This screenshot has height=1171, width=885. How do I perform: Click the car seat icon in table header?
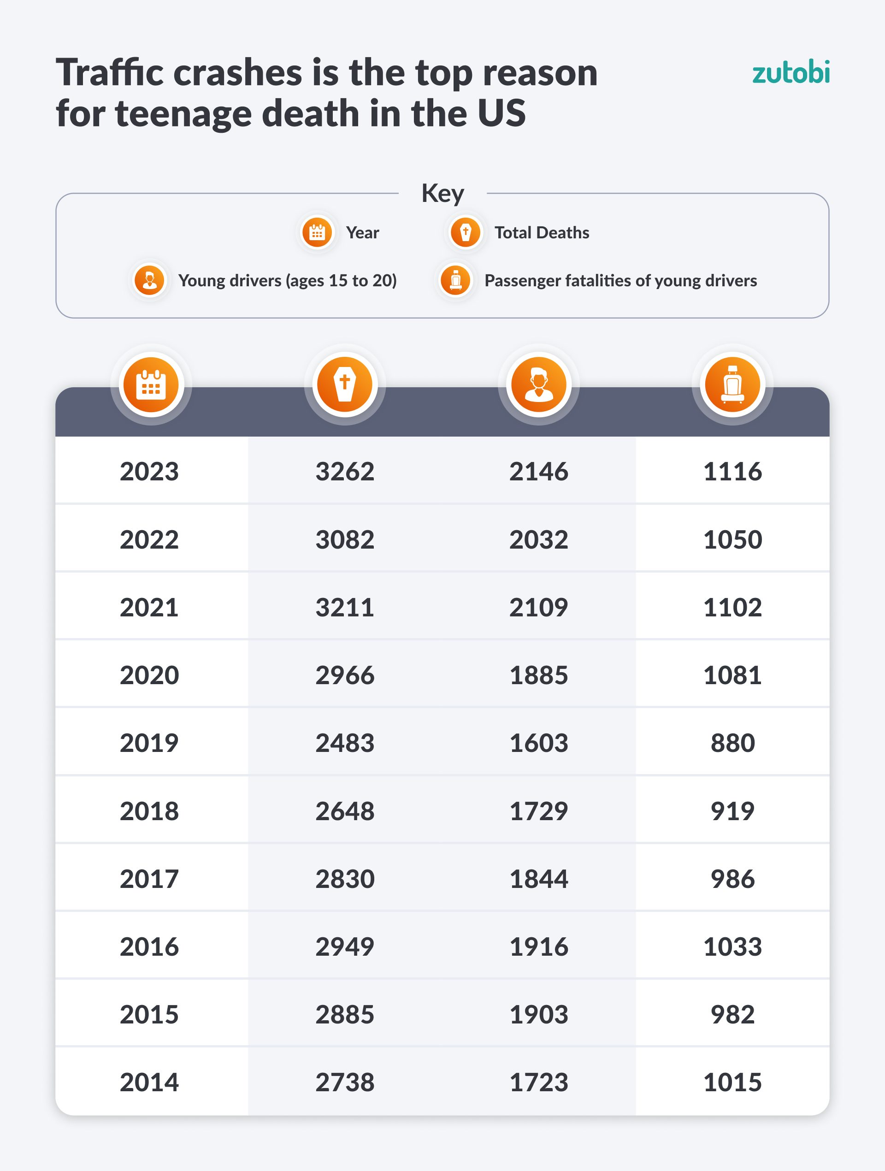tap(732, 384)
